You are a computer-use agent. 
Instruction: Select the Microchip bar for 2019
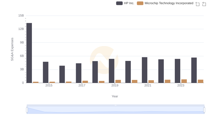pos(118,81)
